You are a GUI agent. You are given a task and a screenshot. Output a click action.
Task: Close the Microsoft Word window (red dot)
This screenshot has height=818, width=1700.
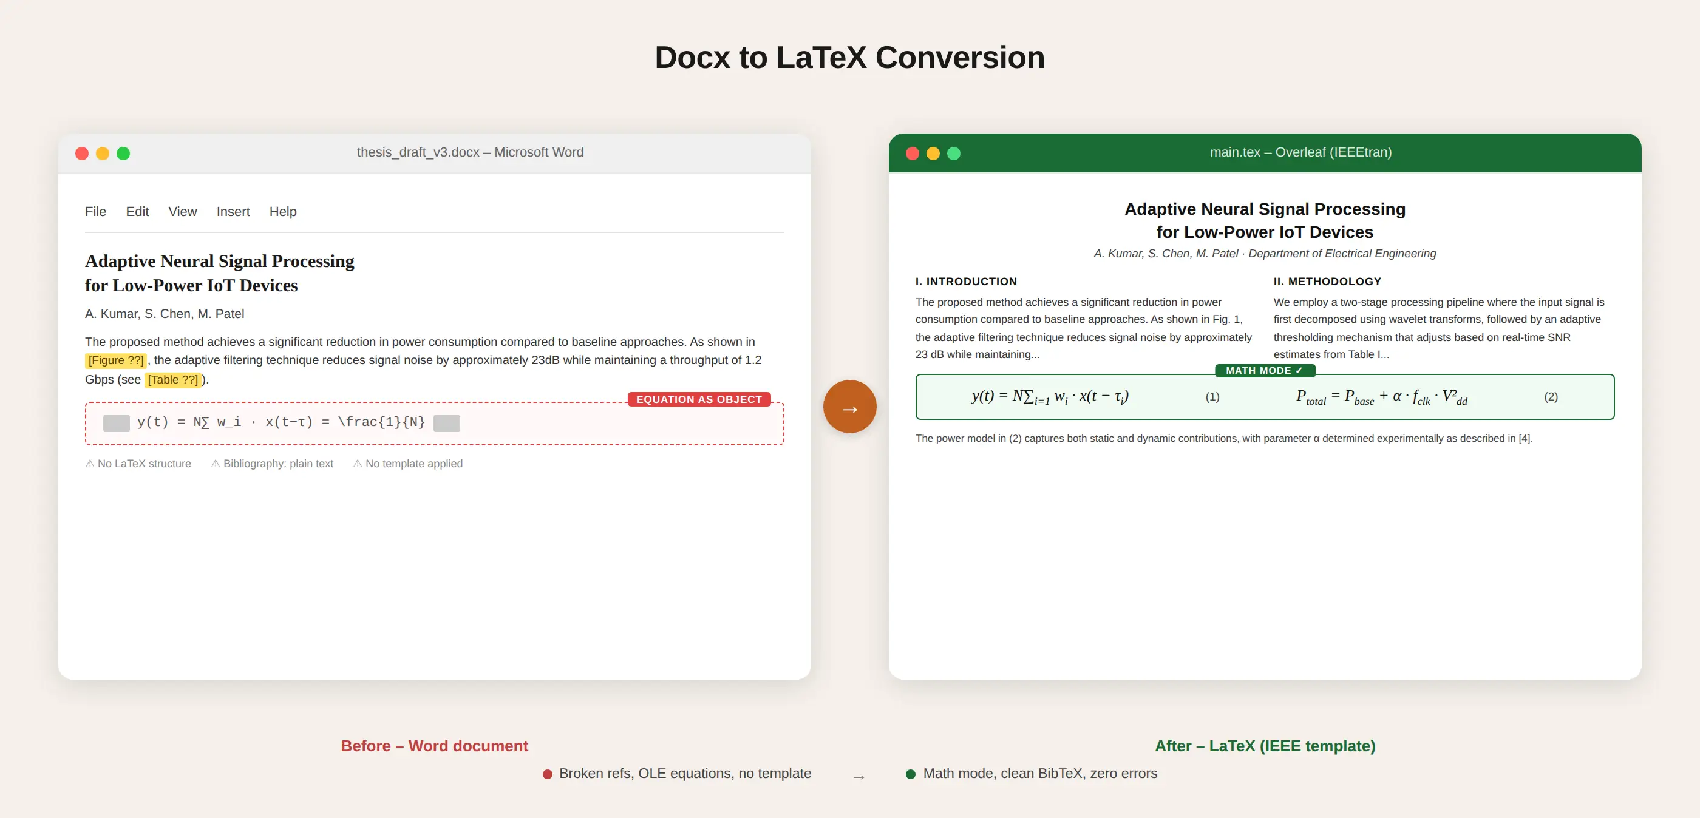82,153
